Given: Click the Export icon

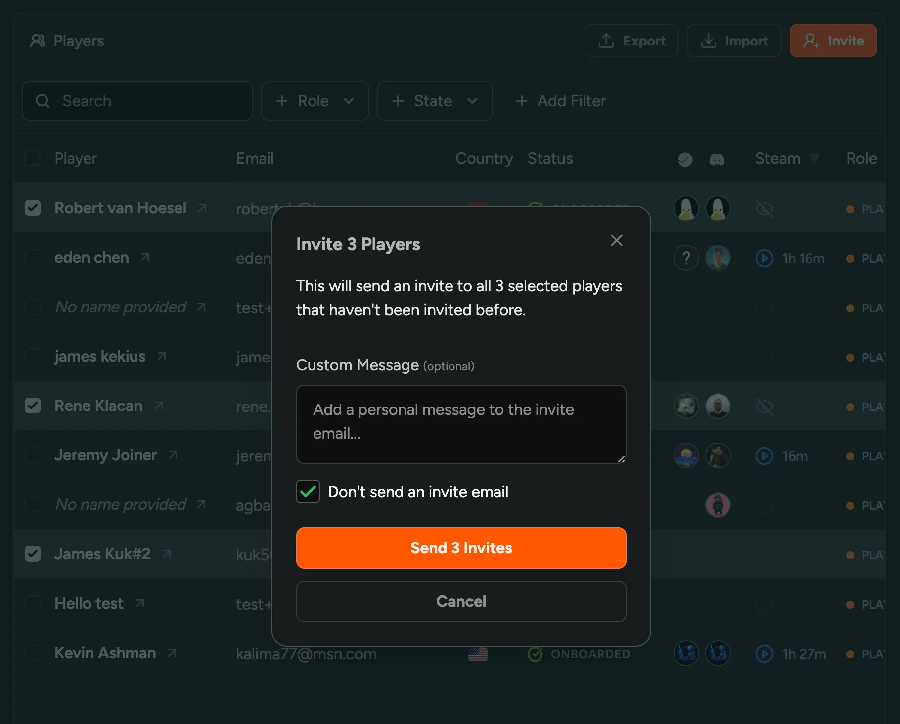Looking at the screenshot, I should point(606,41).
